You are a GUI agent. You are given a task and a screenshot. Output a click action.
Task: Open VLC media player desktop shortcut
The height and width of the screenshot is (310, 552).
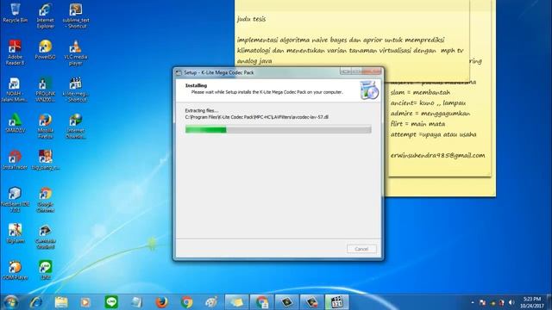pyautogui.click(x=76, y=53)
